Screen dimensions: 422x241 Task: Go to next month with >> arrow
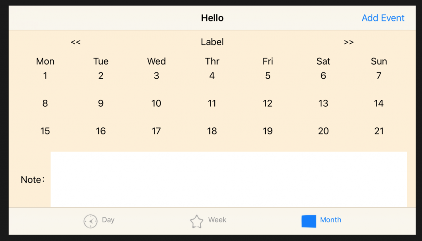click(x=349, y=42)
